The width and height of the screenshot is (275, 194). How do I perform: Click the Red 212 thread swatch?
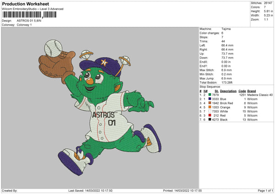tap(209, 115)
